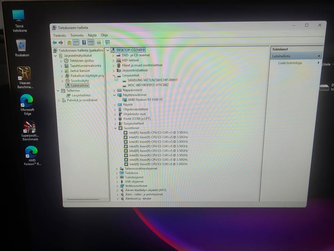This screenshot has height=251, width=334.
Task: Expand the DVD- ja CD-asemat category
Action: pos(113,55)
